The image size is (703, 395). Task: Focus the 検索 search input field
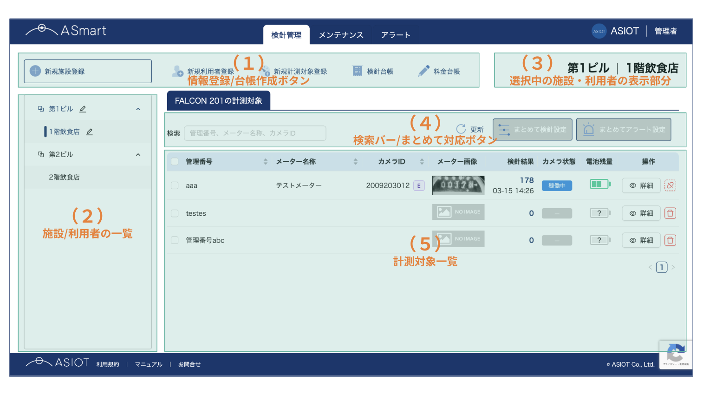pyautogui.click(x=255, y=133)
